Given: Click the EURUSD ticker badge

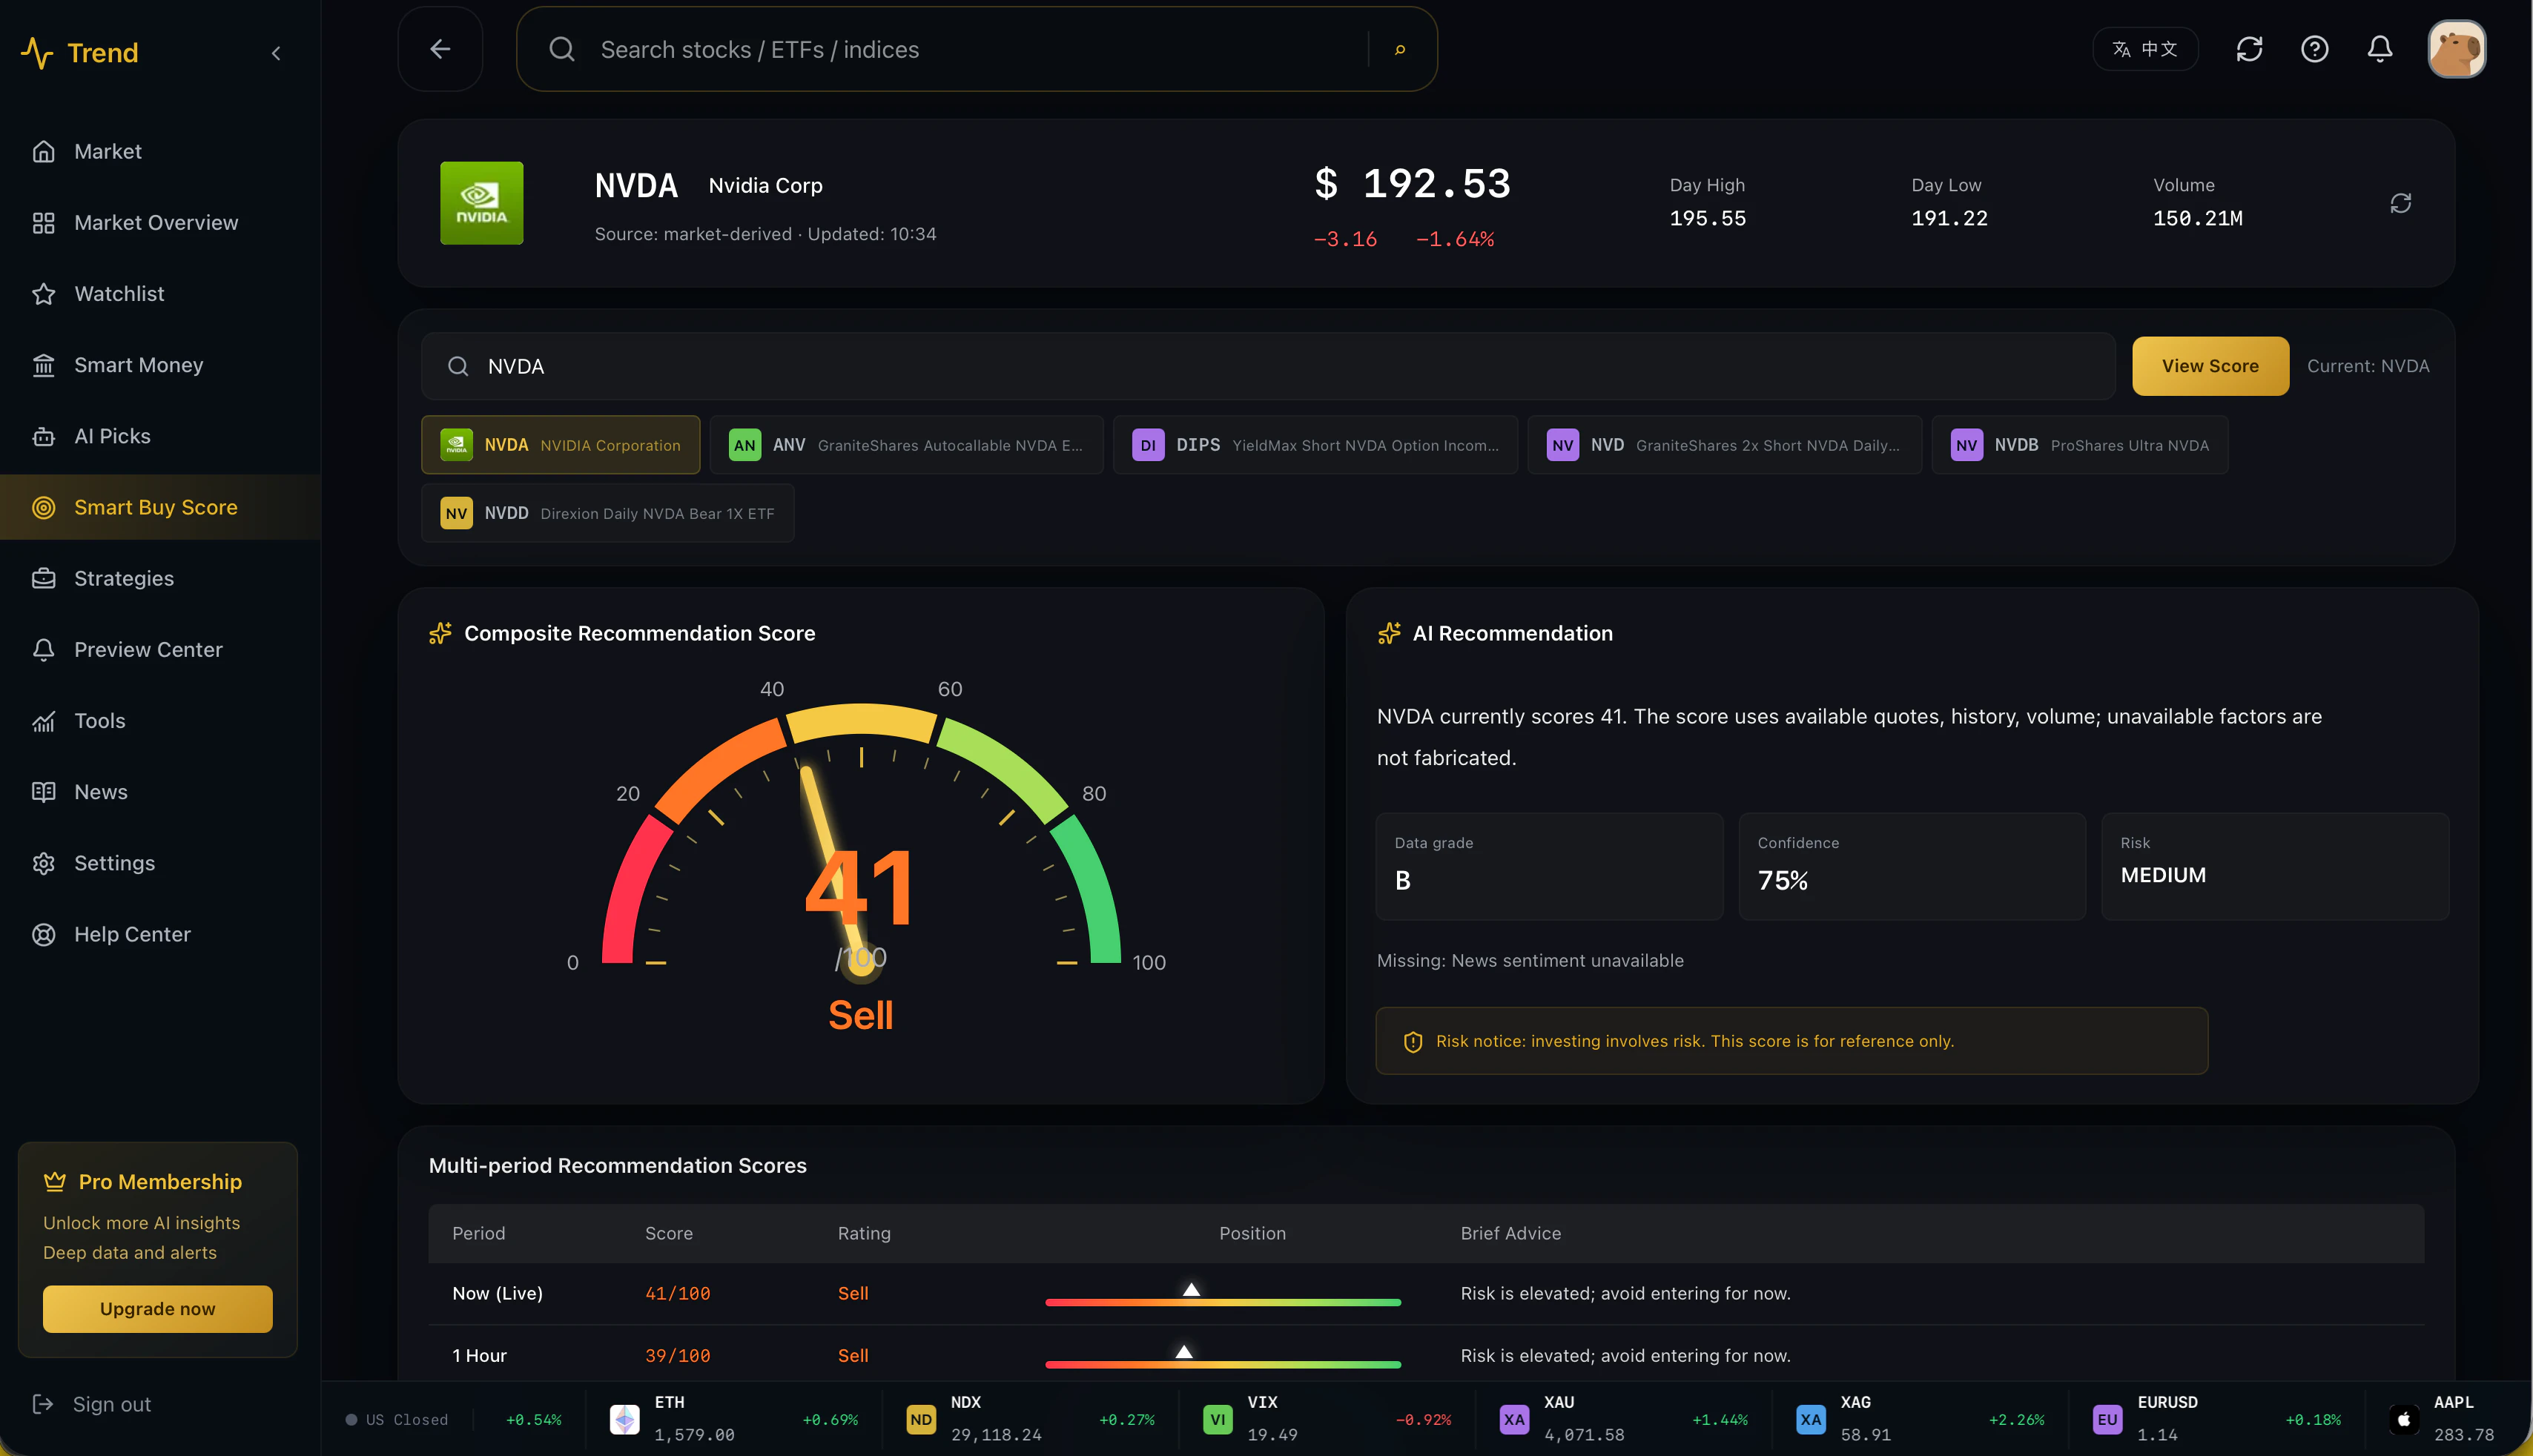Looking at the screenshot, I should [2108, 1419].
